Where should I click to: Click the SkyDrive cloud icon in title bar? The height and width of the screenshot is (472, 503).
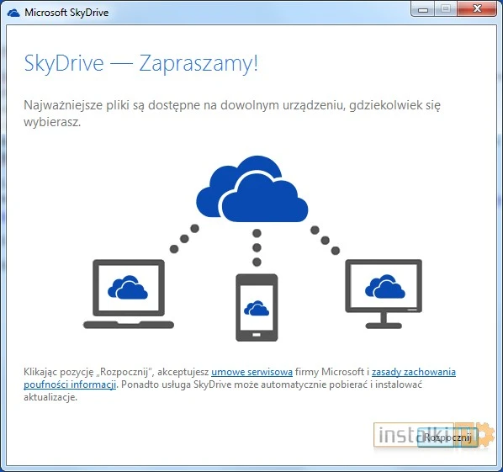tap(13, 13)
